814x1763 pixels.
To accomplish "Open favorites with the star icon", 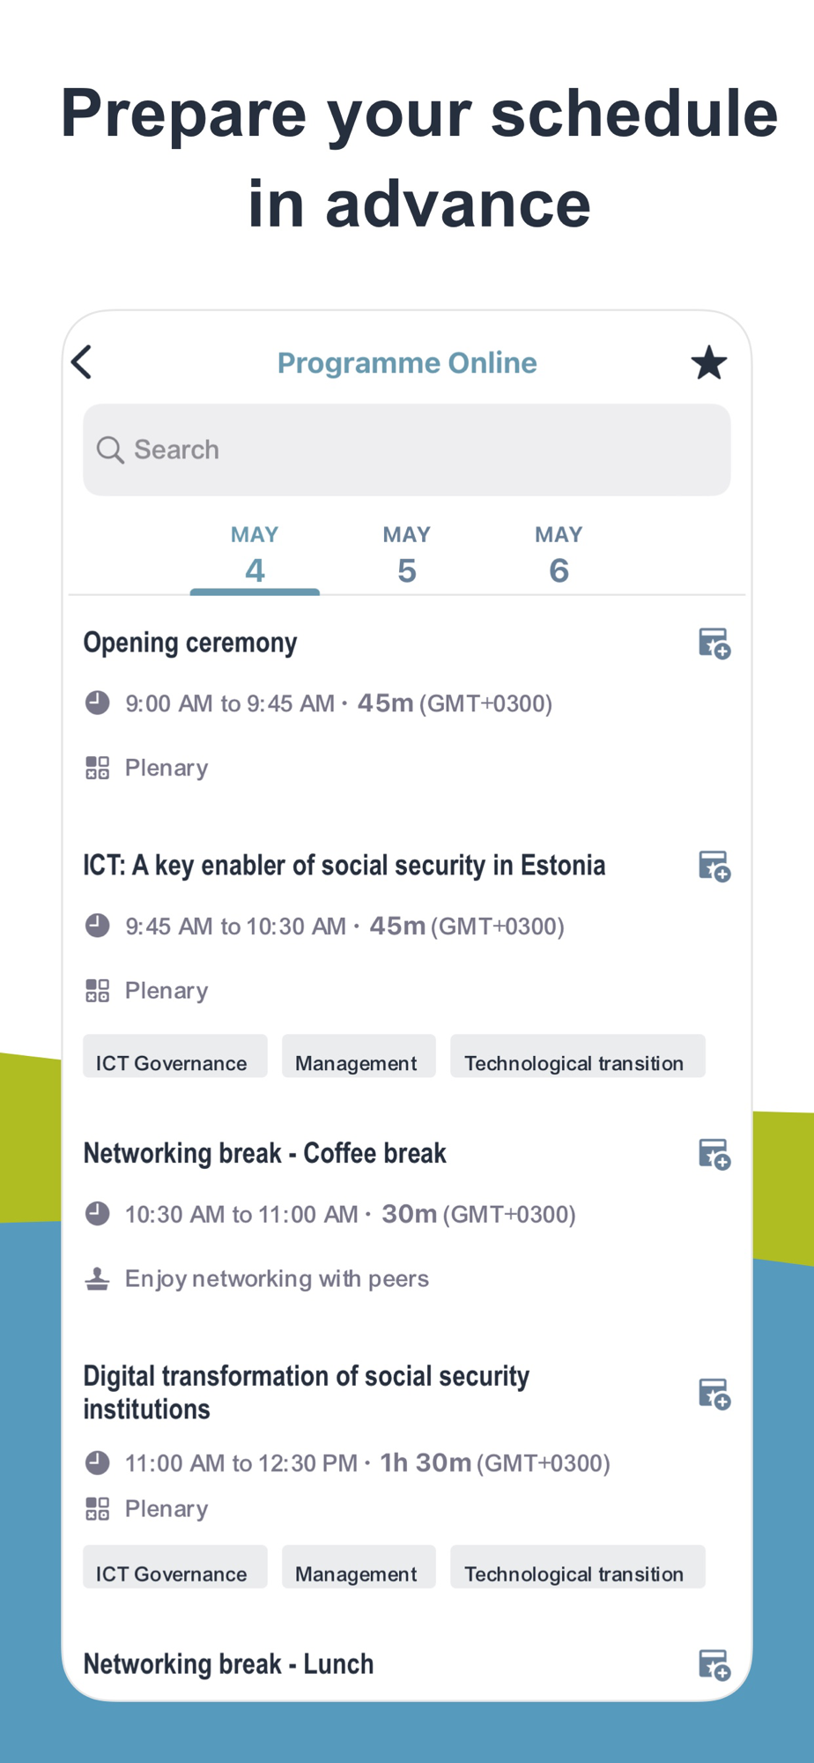I will [708, 363].
